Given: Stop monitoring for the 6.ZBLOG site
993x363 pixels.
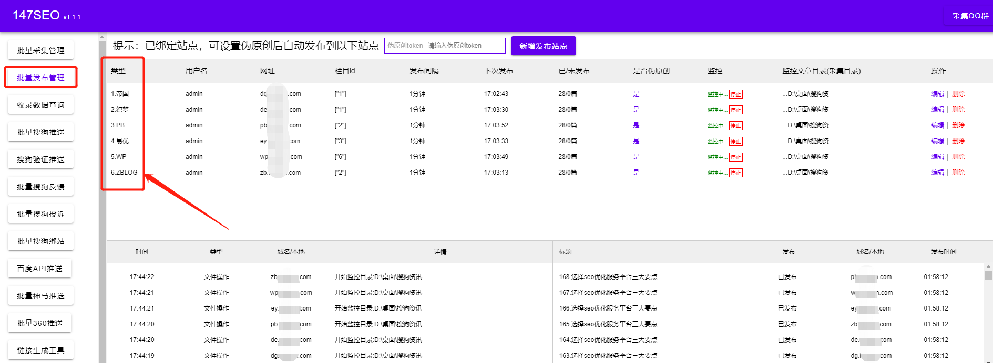Looking at the screenshot, I should 735,173.
